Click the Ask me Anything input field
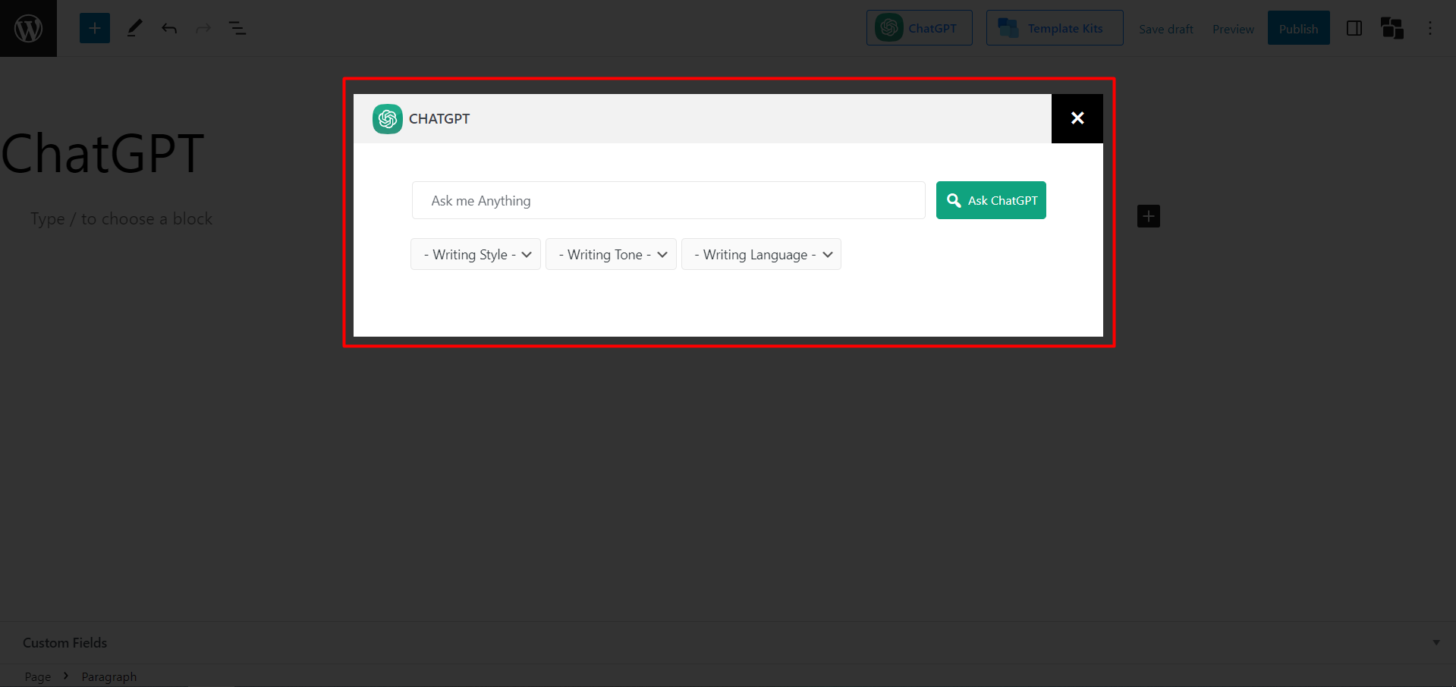 pos(668,200)
